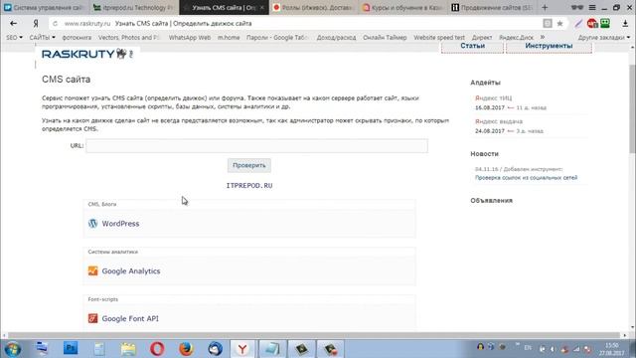Click the Google Analytics icon

click(x=92, y=270)
